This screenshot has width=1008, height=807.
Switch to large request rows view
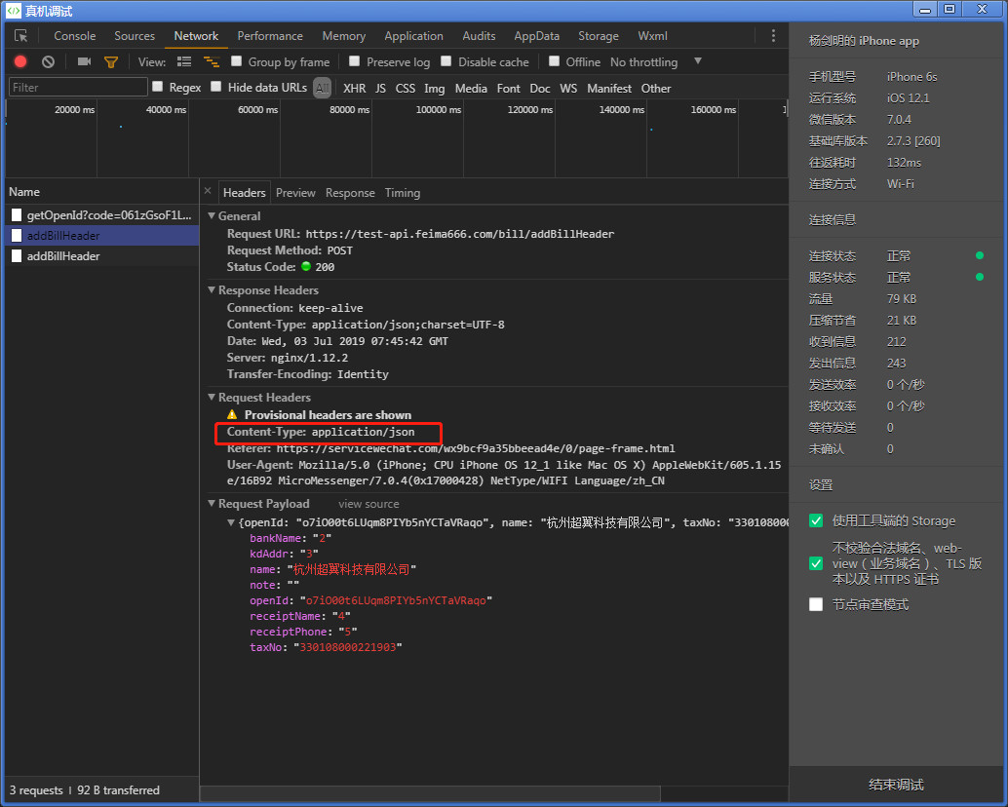pyautogui.click(x=184, y=61)
